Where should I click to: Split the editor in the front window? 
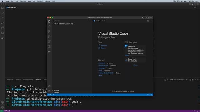click(148, 21)
